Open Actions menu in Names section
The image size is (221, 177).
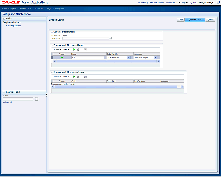[x=57, y=50]
